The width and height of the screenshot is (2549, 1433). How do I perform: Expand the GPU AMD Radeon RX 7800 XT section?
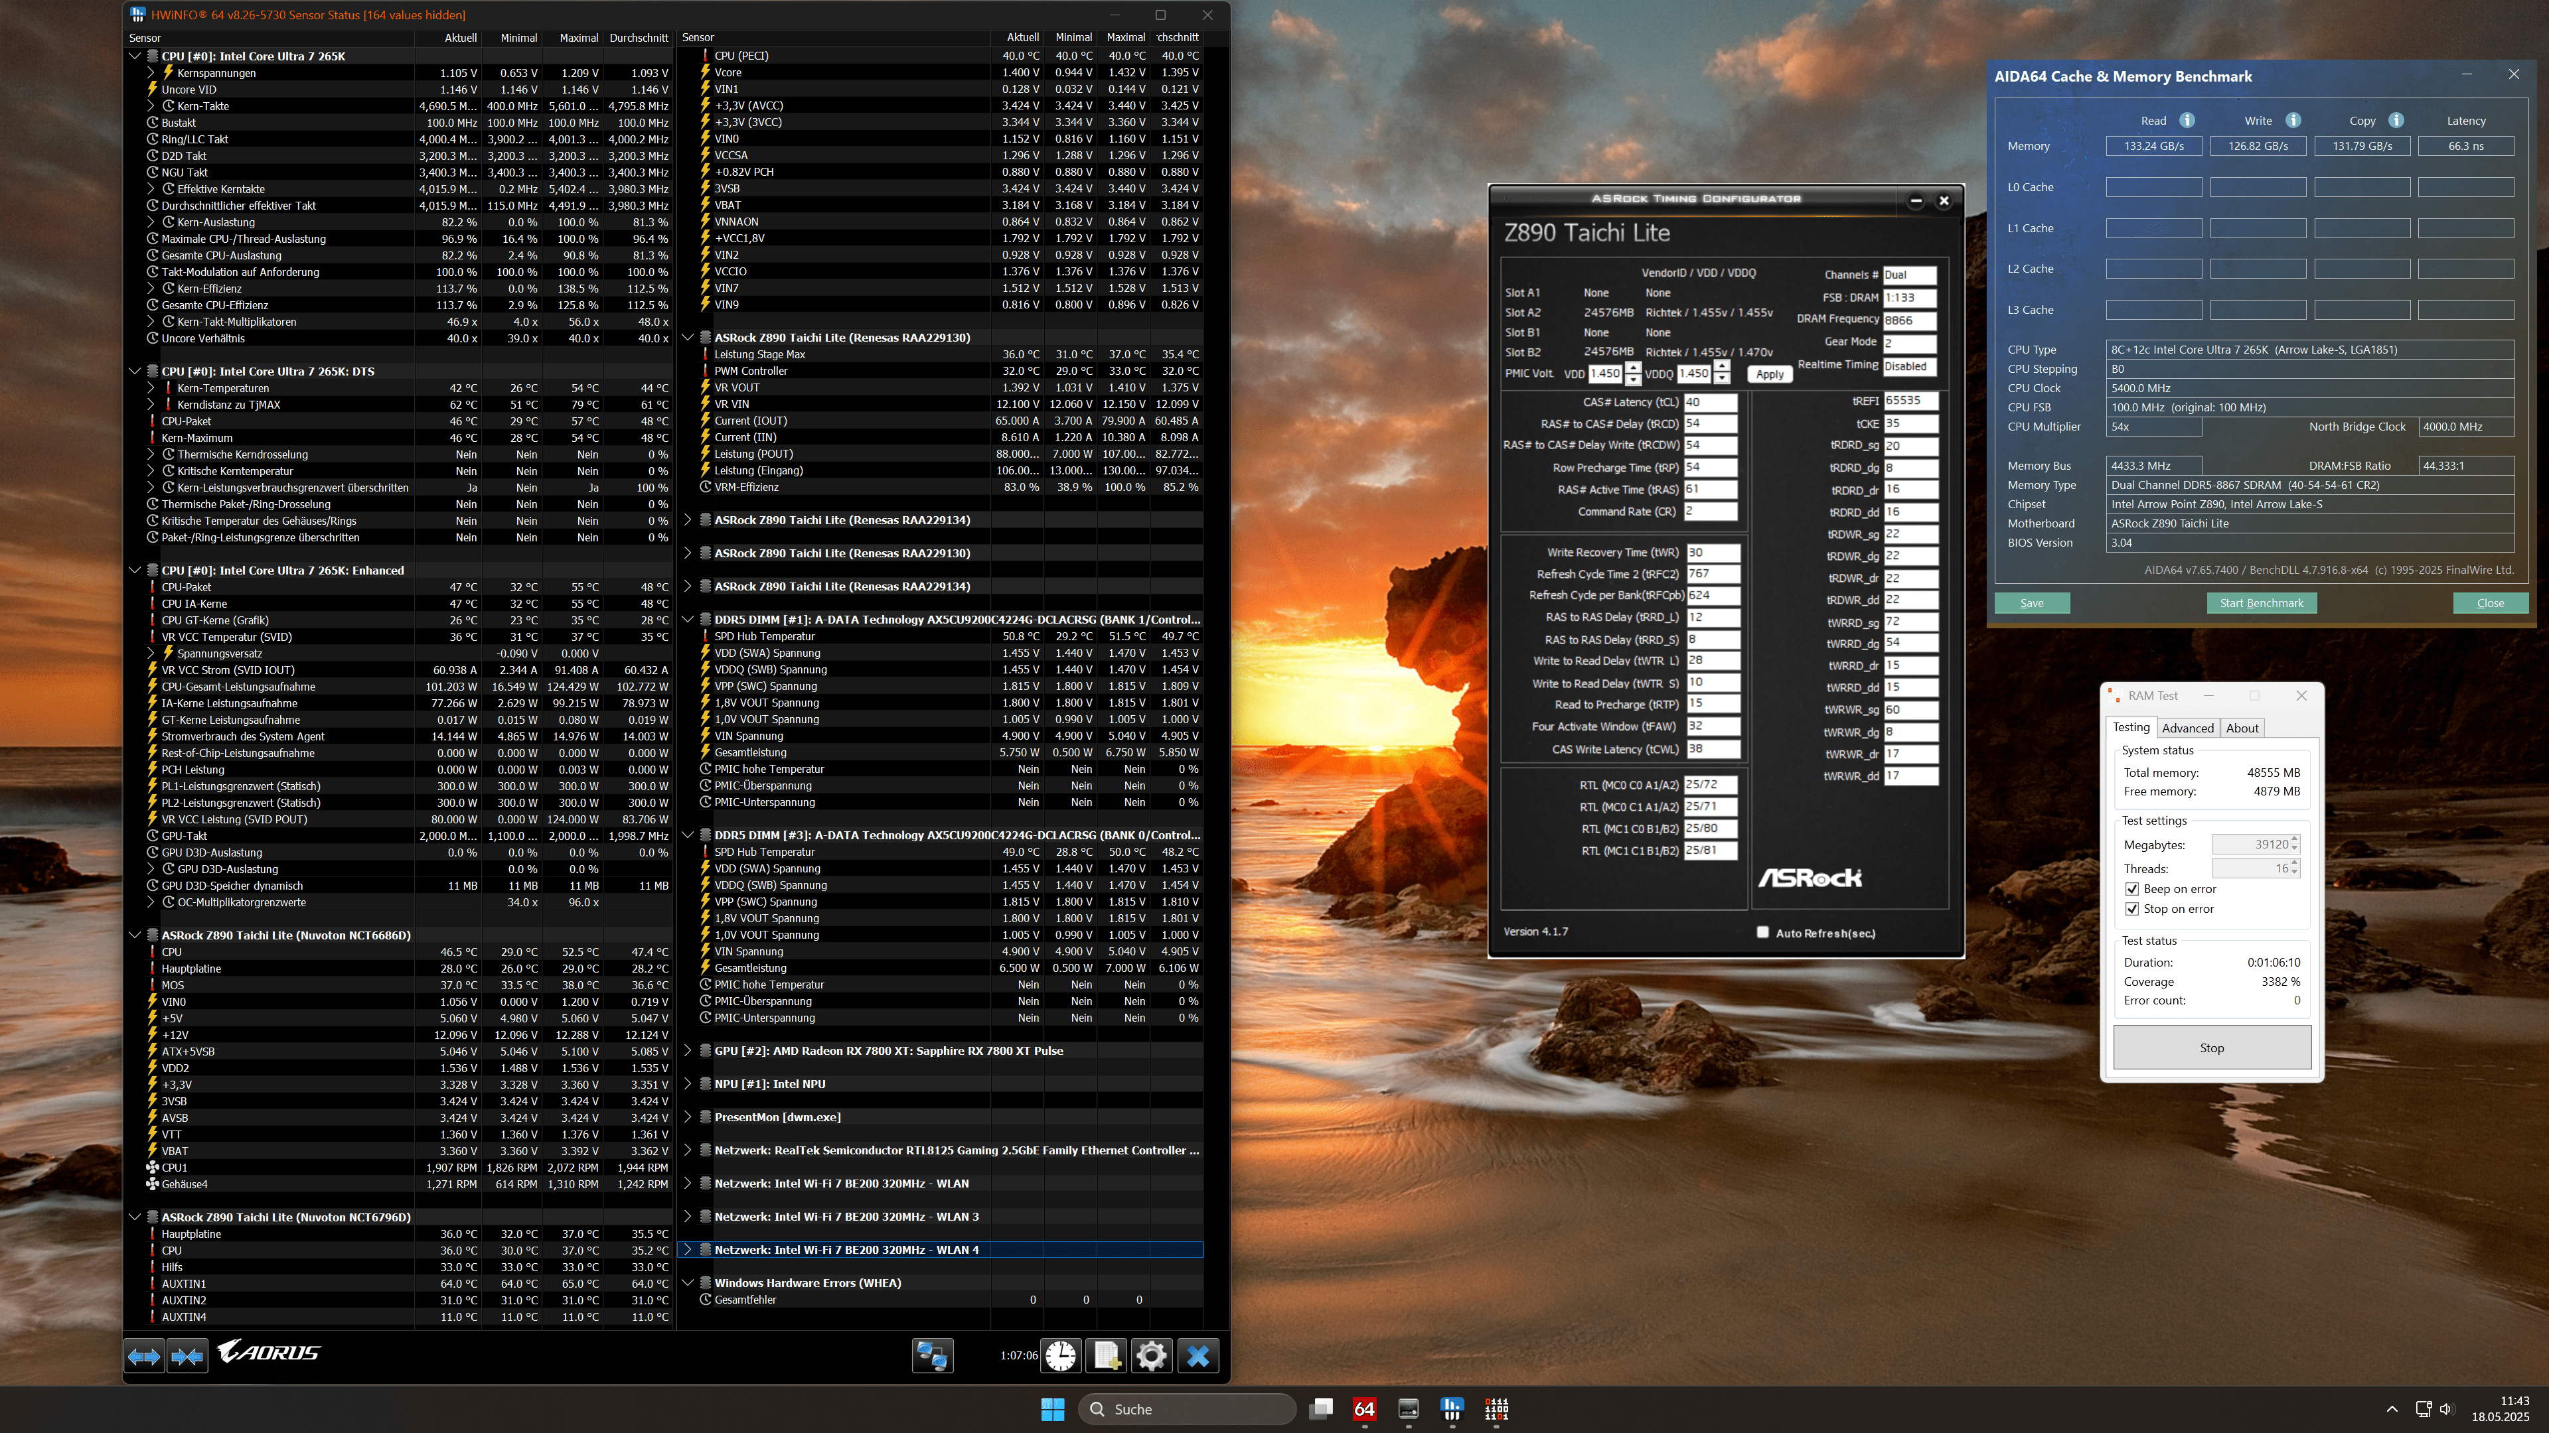tap(689, 1050)
